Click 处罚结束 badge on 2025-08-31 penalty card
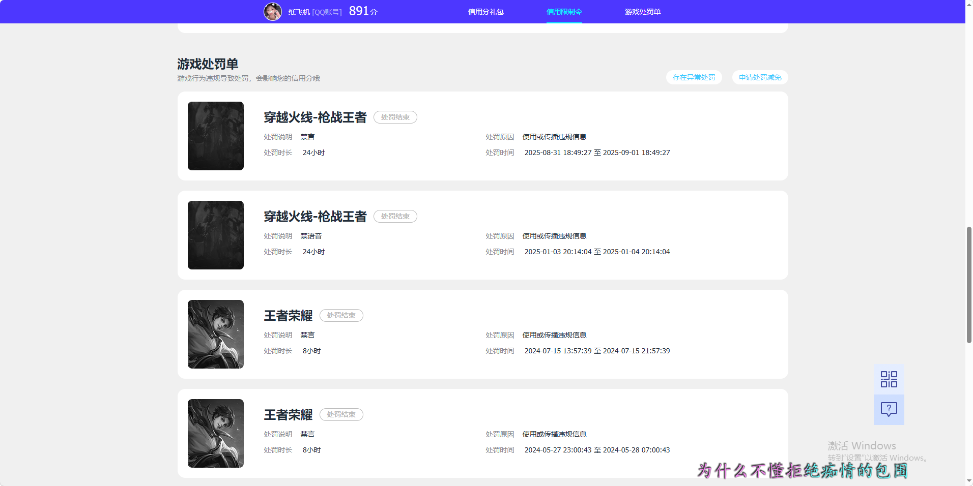Image resolution: width=973 pixels, height=486 pixels. point(395,117)
